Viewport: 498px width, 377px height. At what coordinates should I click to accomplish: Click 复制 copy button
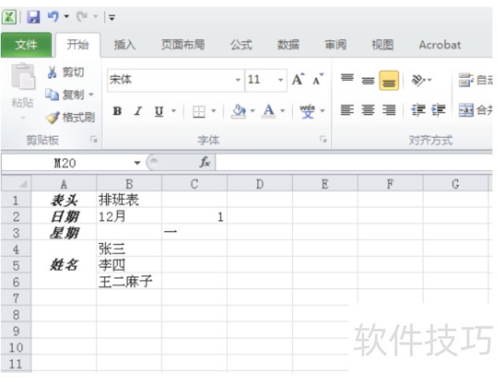click(x=65, y=94)
